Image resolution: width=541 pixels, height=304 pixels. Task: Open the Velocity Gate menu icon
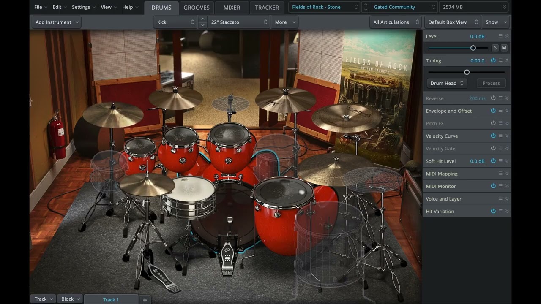pyautogui.click(x=500, y=148)
